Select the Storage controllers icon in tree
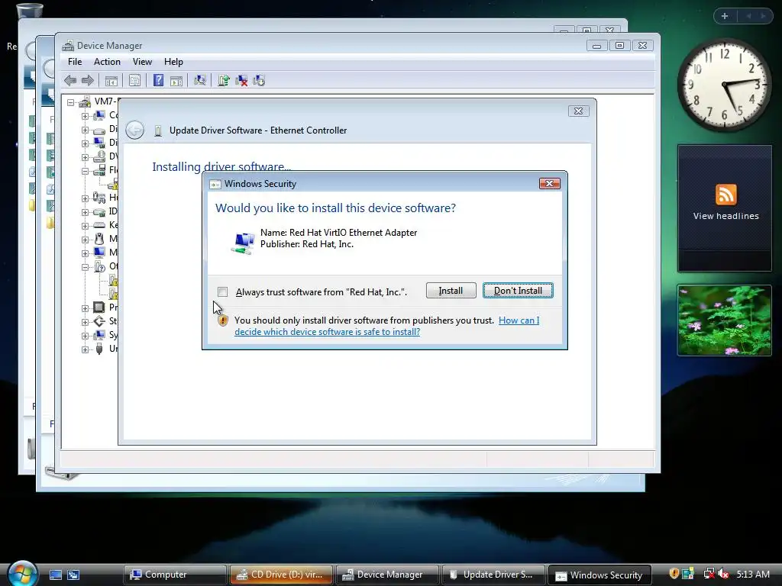Viewport: 782px width, 586px height. (x=99, y=321)
